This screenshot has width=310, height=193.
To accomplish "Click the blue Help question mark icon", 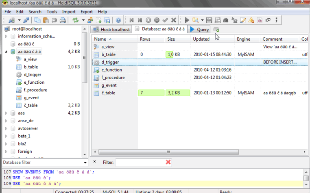I will [x=118, y=20].
